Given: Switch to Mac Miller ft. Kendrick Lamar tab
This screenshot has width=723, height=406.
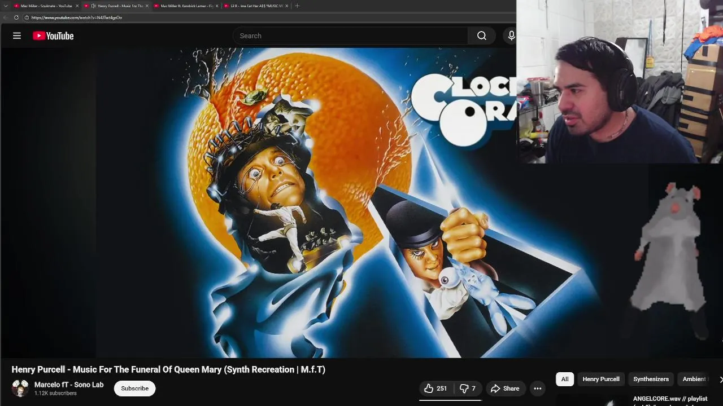Looking at the screenshot, I should pyautogui.click(x=186, y=6).
